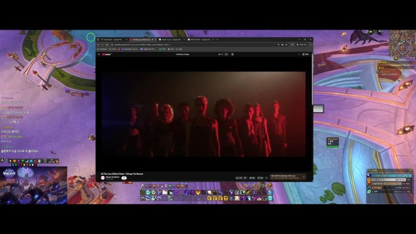The width and height of the screenshot is (416, 234).
Task: Toggle the green world marker dot
Action: click(16, 165)
